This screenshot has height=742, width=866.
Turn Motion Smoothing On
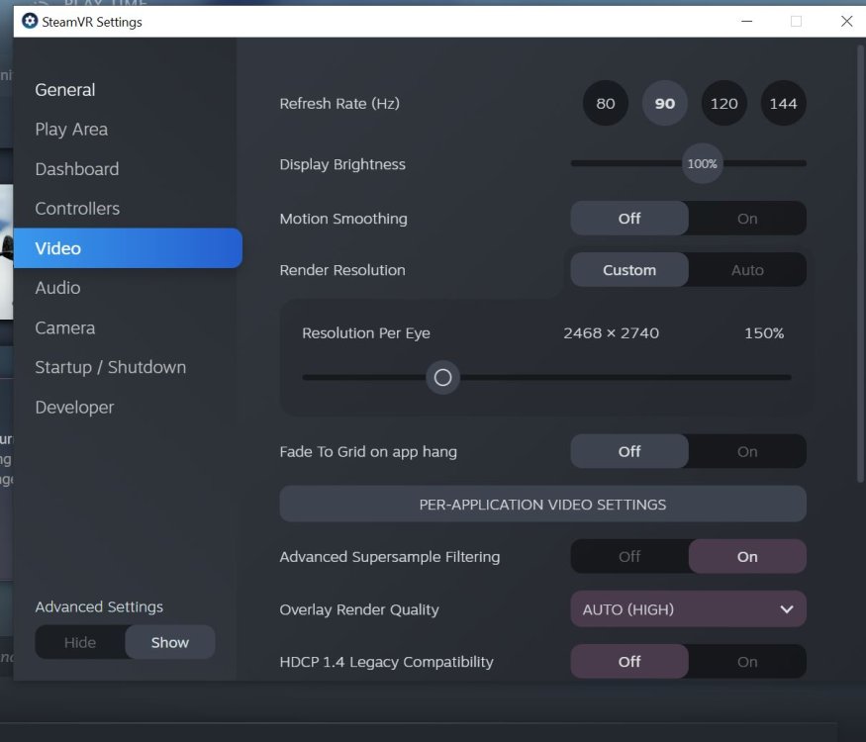pyautogui.click(x=747, y=219)
